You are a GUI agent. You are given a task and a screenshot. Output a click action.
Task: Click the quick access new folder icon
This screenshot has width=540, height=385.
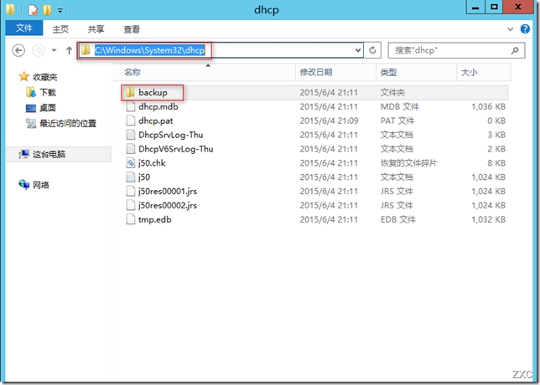click(47, 10)
